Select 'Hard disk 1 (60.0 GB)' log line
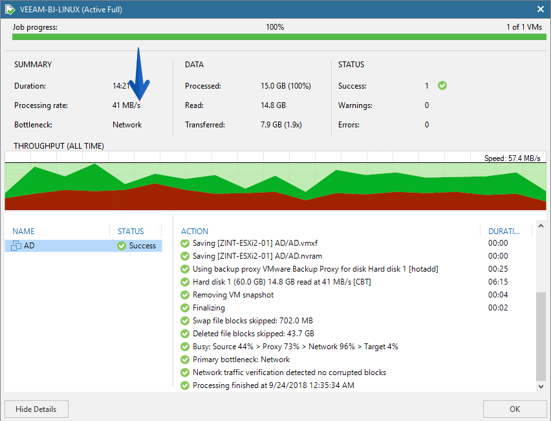The width and height of the screenshot is (551, 421). coord(282,282)
